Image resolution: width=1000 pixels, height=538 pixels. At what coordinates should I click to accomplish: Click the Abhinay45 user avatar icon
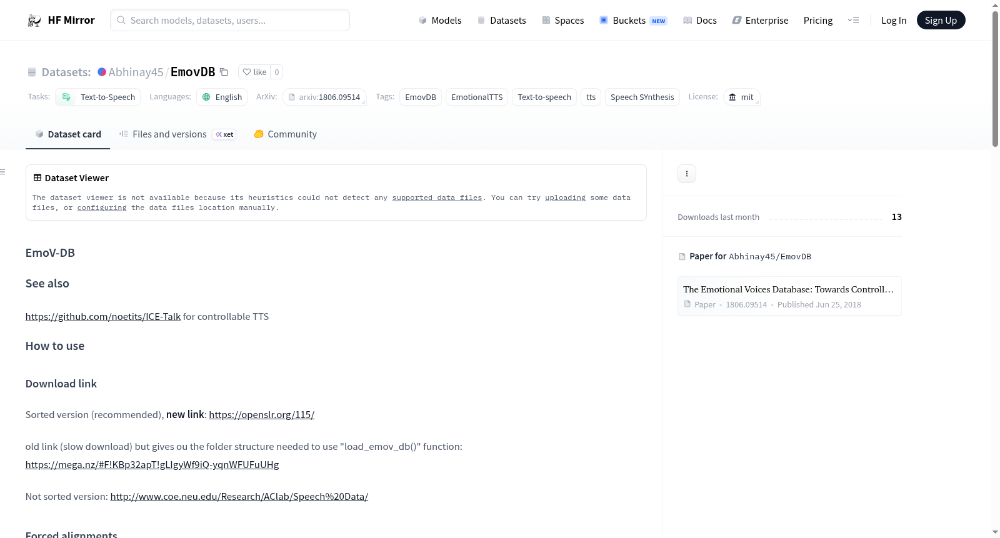click(x=102, y=72)
